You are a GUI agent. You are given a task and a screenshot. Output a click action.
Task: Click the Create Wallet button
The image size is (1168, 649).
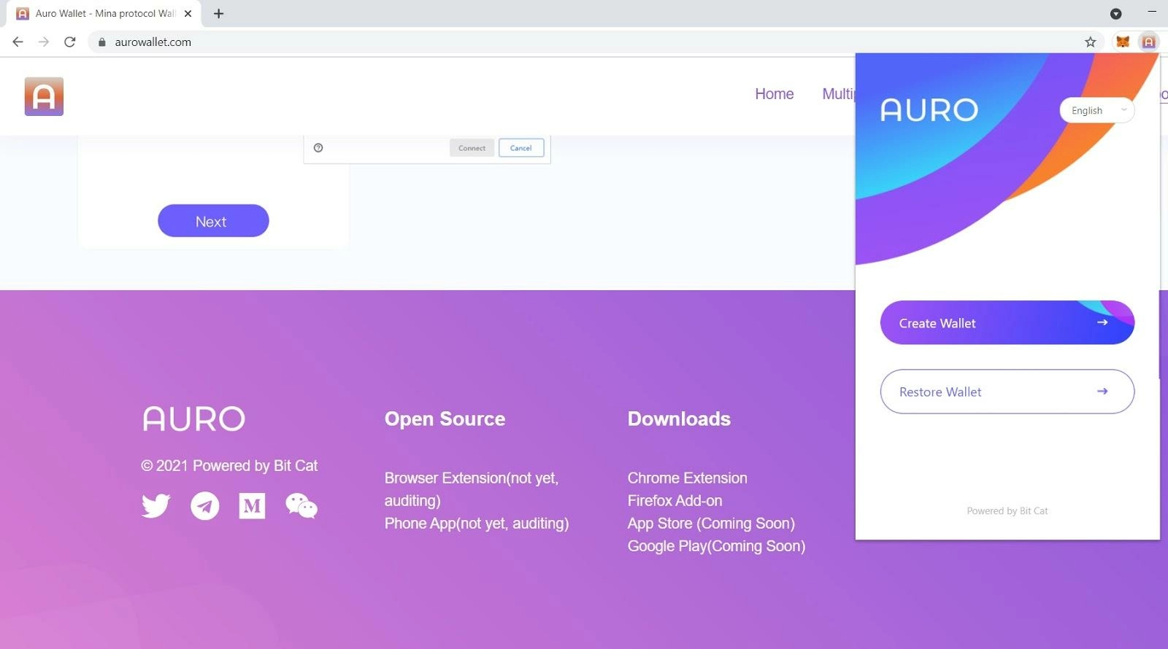[x=1007, y=323]
